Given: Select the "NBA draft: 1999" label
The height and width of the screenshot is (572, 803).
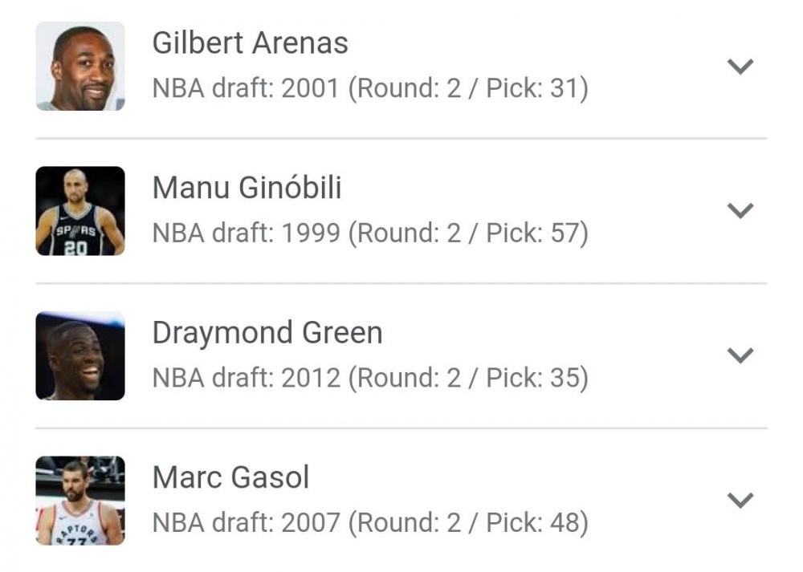Looking at the screenshot, I should [246, 233].
